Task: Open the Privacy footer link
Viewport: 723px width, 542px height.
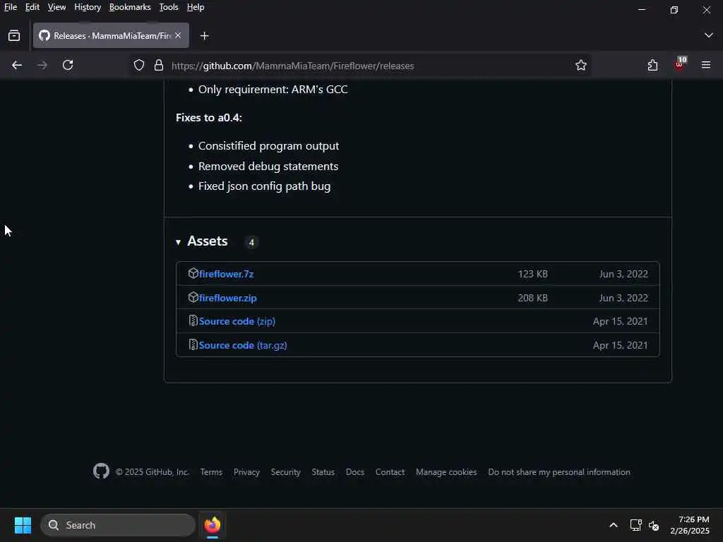Action: pyautogui.click(x=246, y=472)
